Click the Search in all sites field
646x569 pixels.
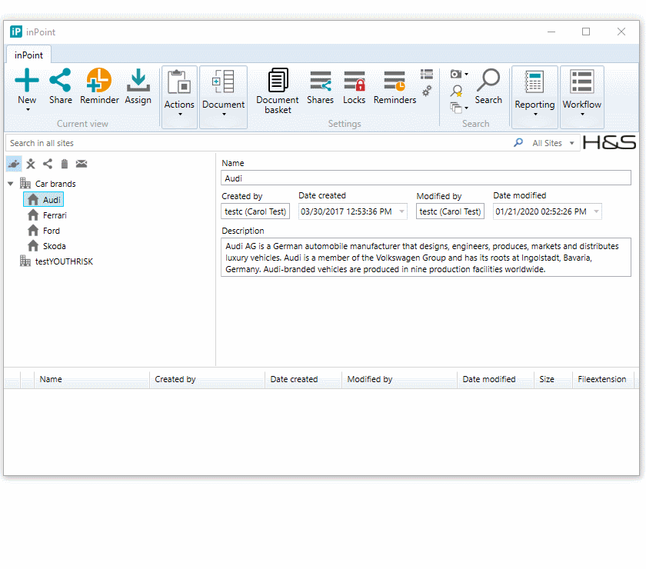coord(254,143)
